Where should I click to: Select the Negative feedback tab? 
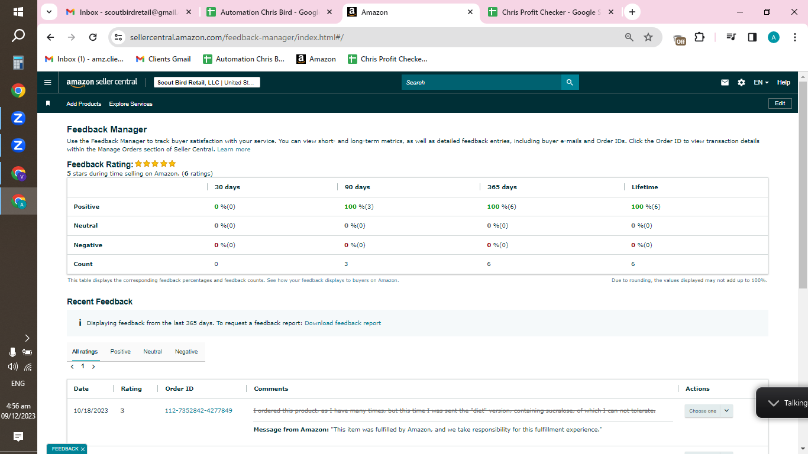click(x=186, y=352)
